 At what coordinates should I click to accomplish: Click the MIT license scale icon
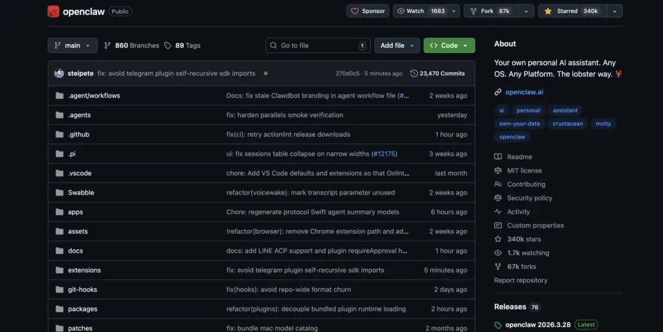pos(498,171)
